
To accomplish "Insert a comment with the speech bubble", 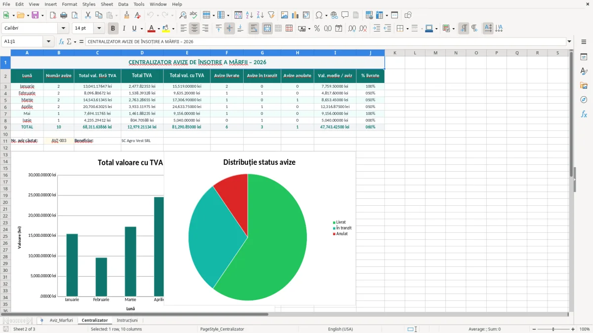I will (345, 15).
